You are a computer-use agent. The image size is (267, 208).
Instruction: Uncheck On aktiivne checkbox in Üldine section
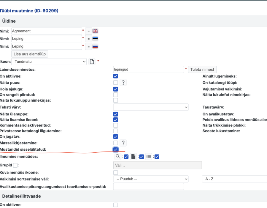tap(116, 76)
